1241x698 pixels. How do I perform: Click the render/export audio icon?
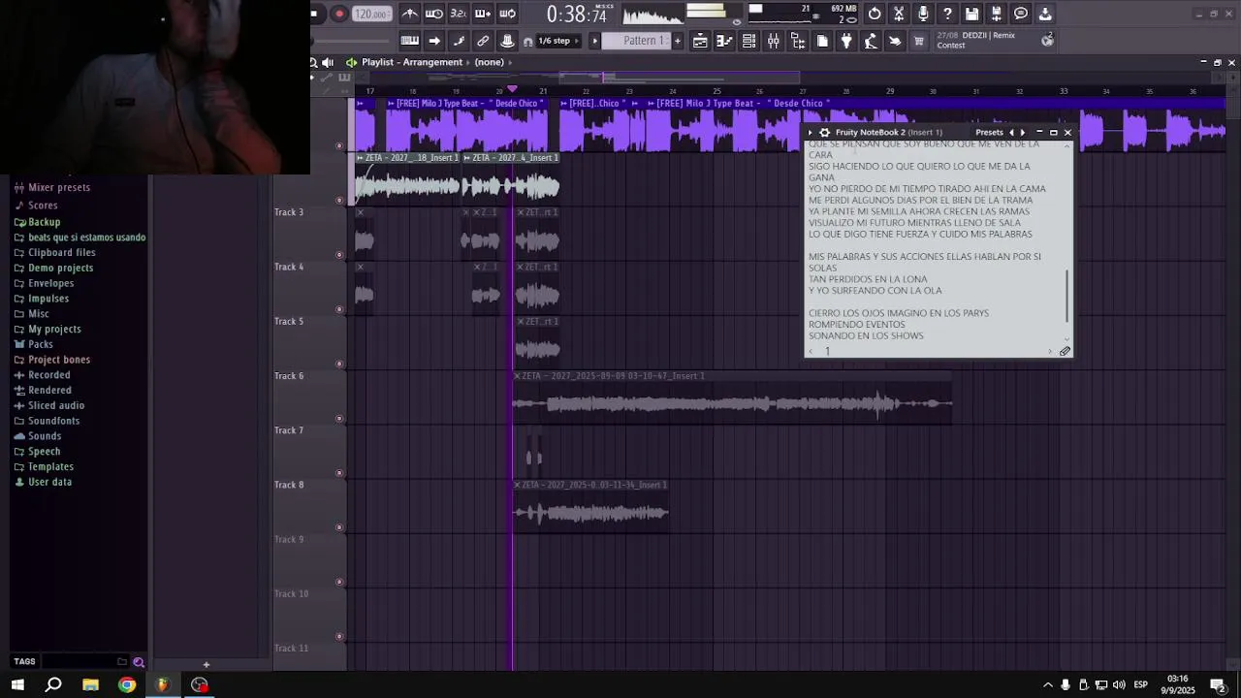pos(997,14)
